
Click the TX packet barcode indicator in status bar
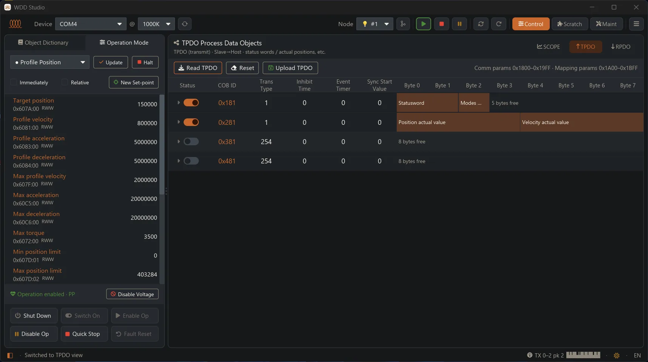583,355
